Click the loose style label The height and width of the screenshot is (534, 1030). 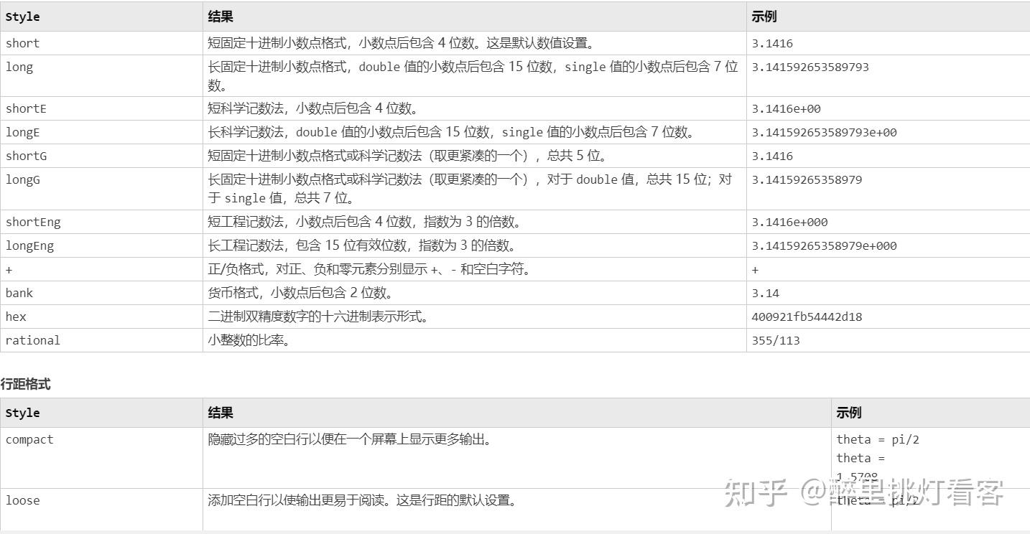click(x=22, y=500)
